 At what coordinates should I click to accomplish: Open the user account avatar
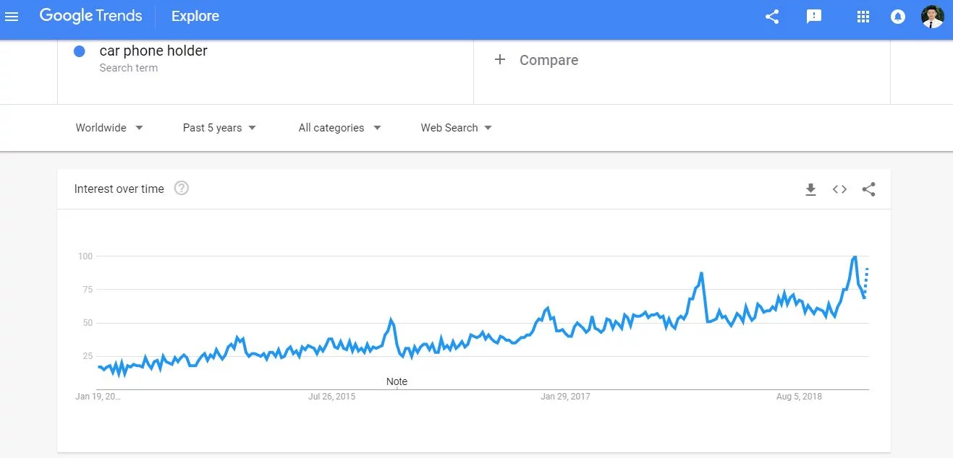(932, 17)
